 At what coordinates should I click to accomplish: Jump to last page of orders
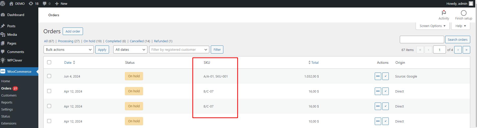coord(466,50)
